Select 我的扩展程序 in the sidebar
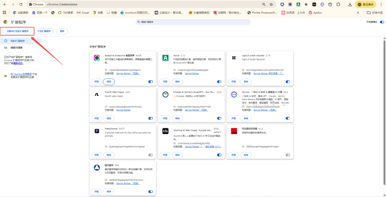This screenshot has width=386, height=197. point(18,41)
